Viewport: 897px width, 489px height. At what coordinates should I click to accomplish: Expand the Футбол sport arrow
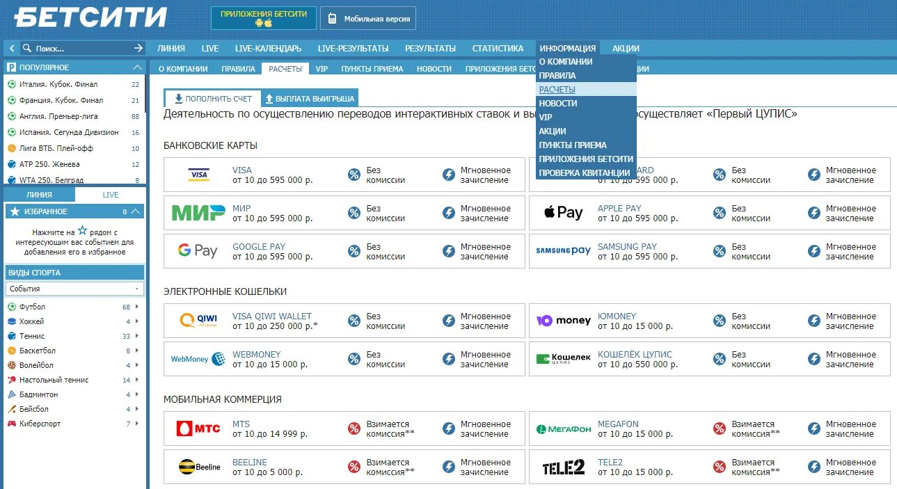[x=136, y=307]
